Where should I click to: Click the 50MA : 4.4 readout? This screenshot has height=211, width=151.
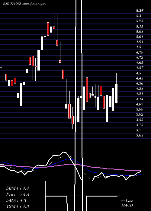tap(18, 188)
